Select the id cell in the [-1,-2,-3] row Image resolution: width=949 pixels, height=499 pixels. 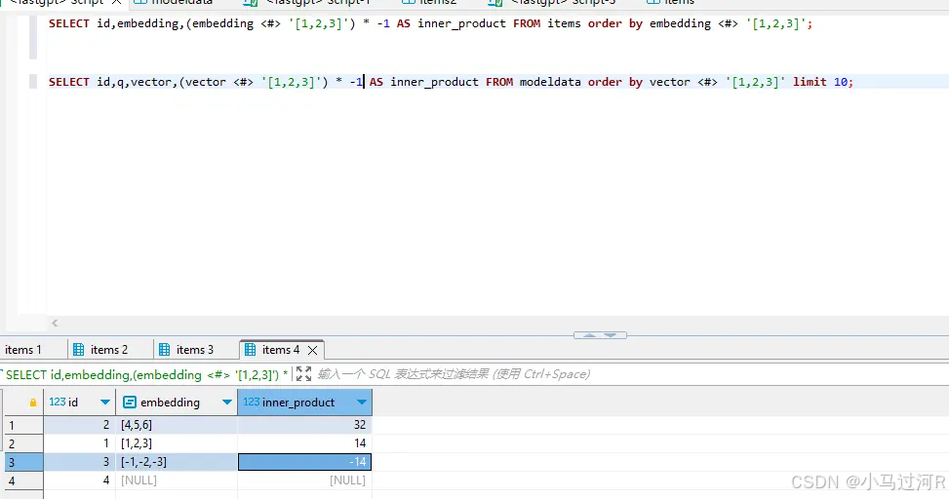point(79,462)
